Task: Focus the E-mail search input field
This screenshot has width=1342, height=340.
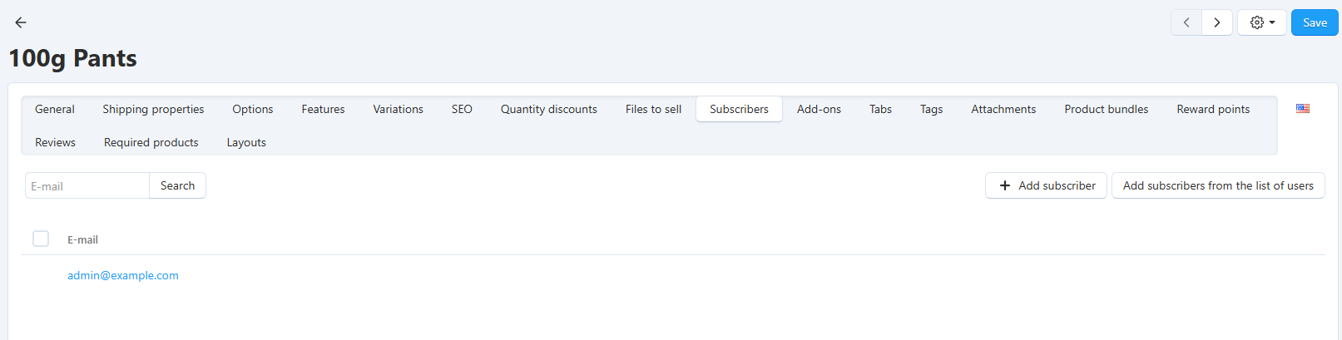Action: pos(87,185)
